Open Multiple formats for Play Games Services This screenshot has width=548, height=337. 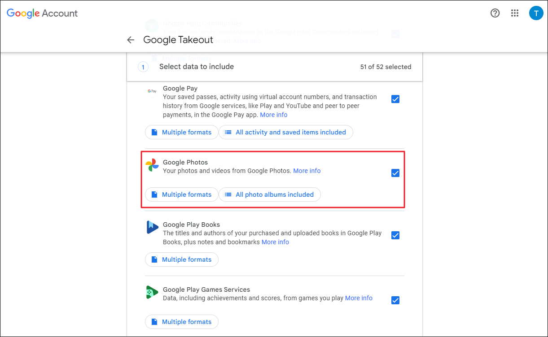tap(181, 322)
